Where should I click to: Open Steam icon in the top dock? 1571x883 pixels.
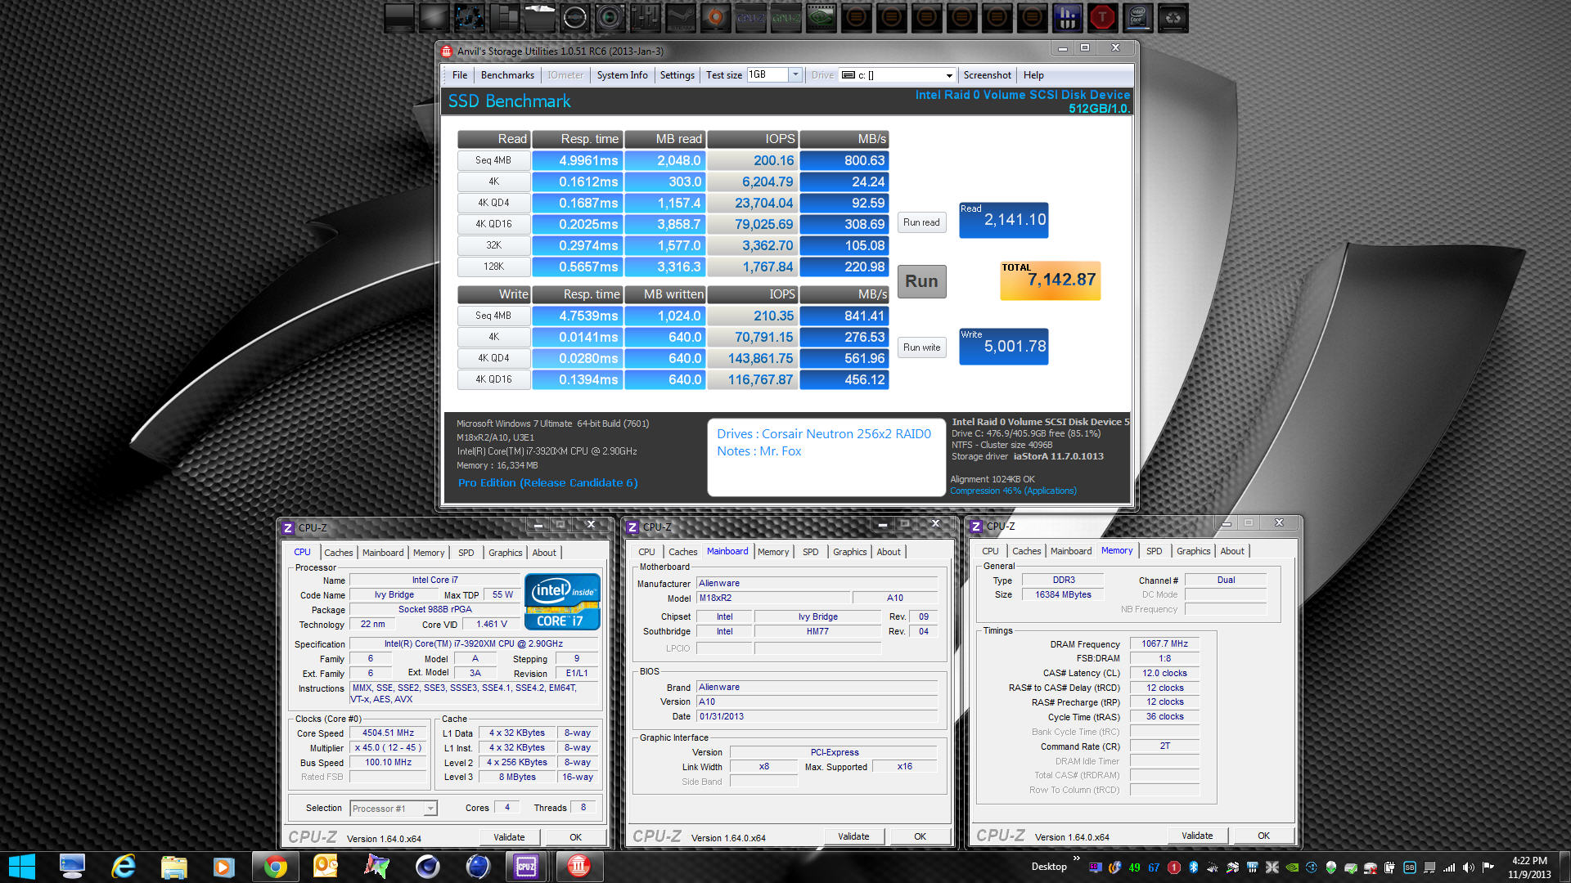681,18
